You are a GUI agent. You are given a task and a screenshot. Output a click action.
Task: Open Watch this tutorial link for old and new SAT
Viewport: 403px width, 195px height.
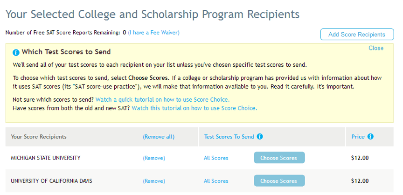click(x=194, y=108)
